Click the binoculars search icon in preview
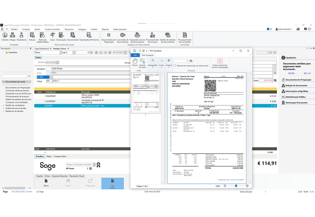315x217 pixels. pos(191,61)
